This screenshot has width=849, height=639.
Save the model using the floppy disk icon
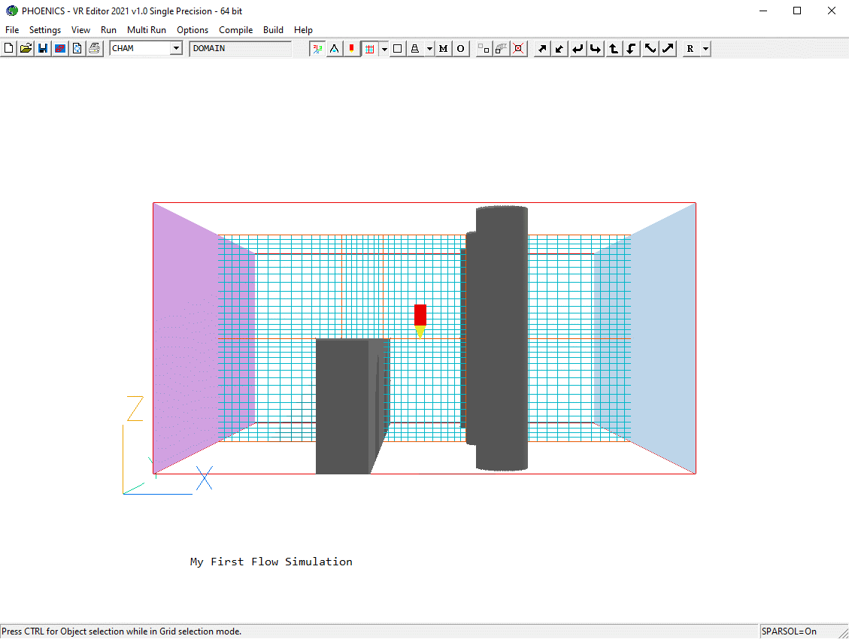click(x=43, y=49)
